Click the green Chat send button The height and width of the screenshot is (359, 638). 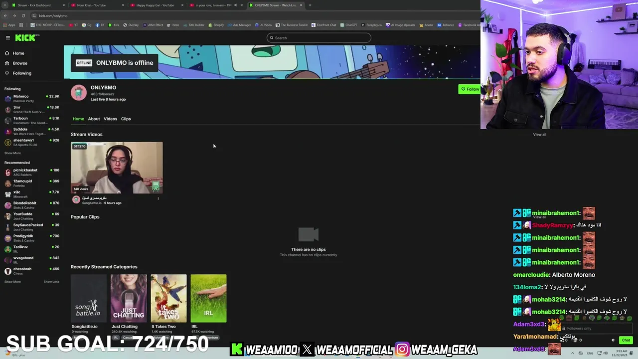click(626, 340)
